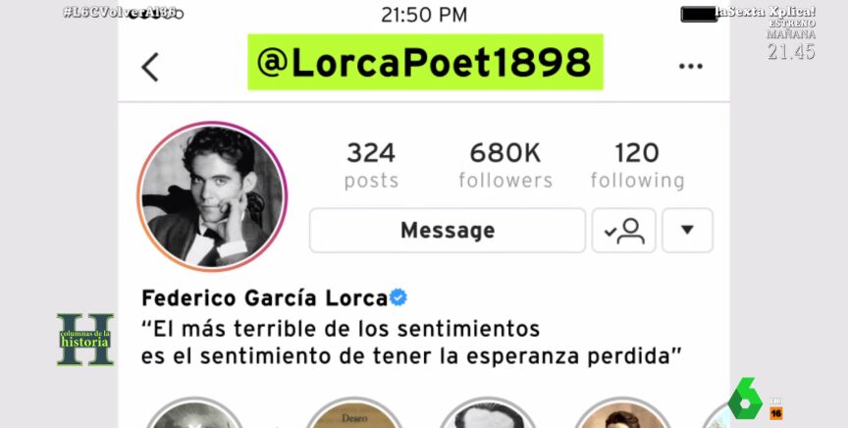Image resolution: width=848 pixels, height=428 pixels.
Task: View the 324 posts count
Action: [371, 166]
